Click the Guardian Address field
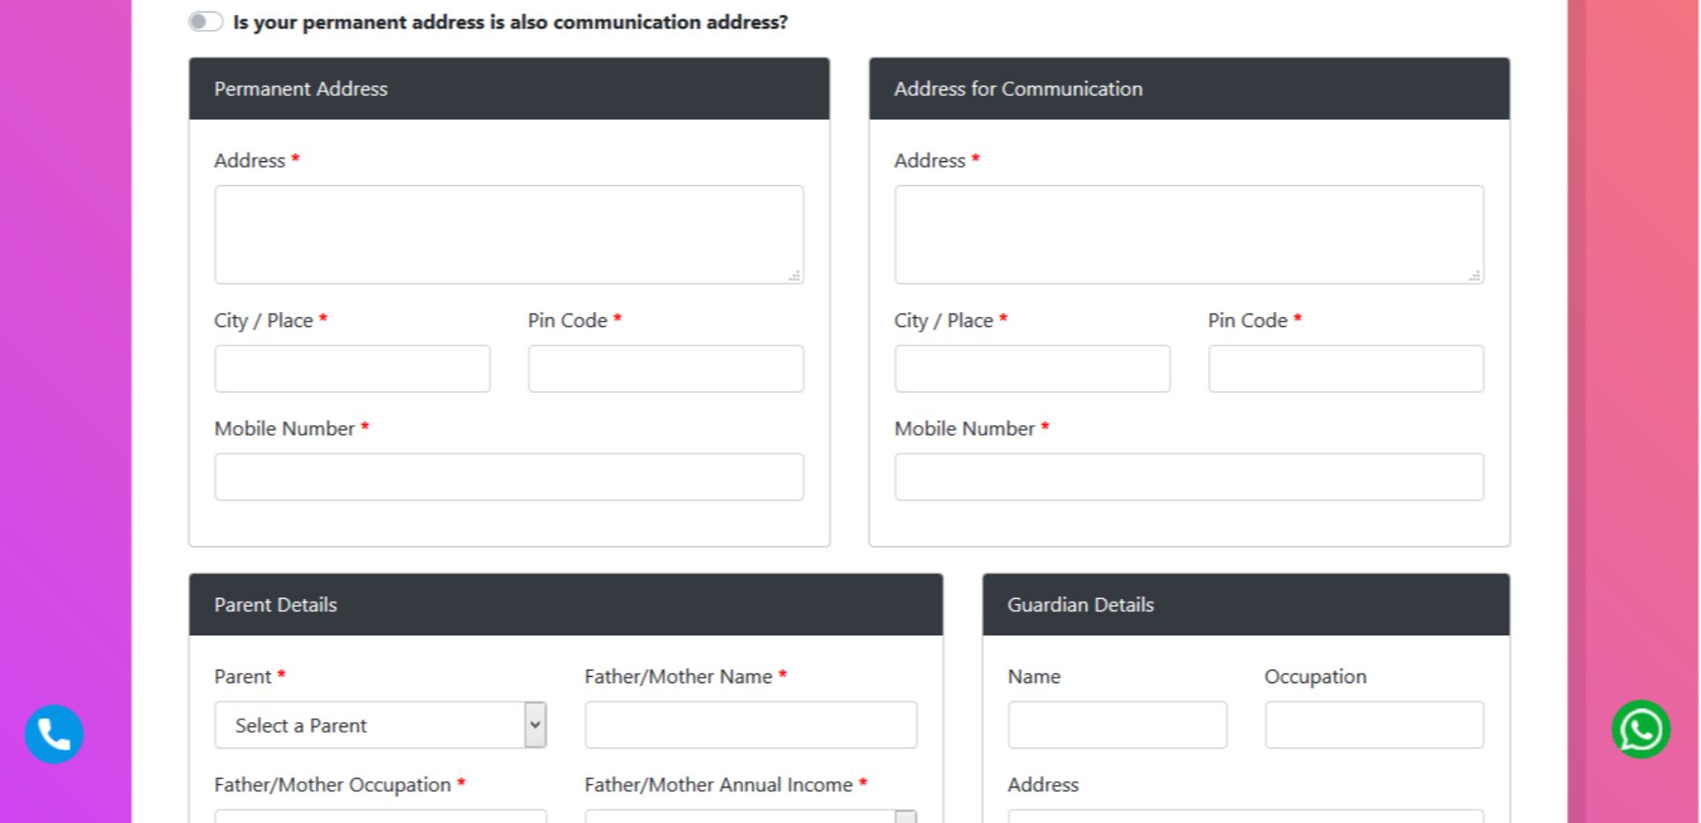The width and height of the screenshot is (1701, 823). click(1246, 816)
